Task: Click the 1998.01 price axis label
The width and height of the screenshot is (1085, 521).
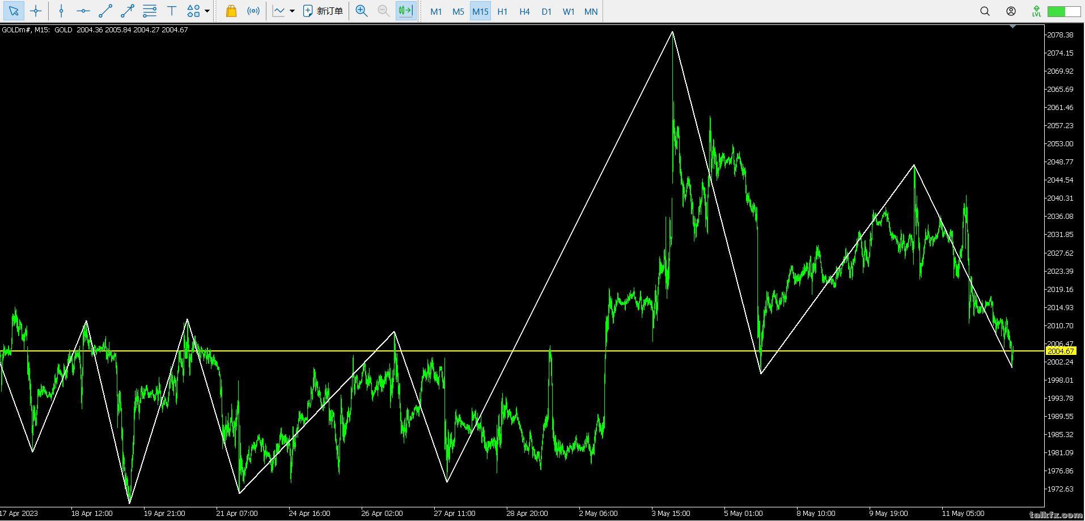Action: (x=1060, y=380)
